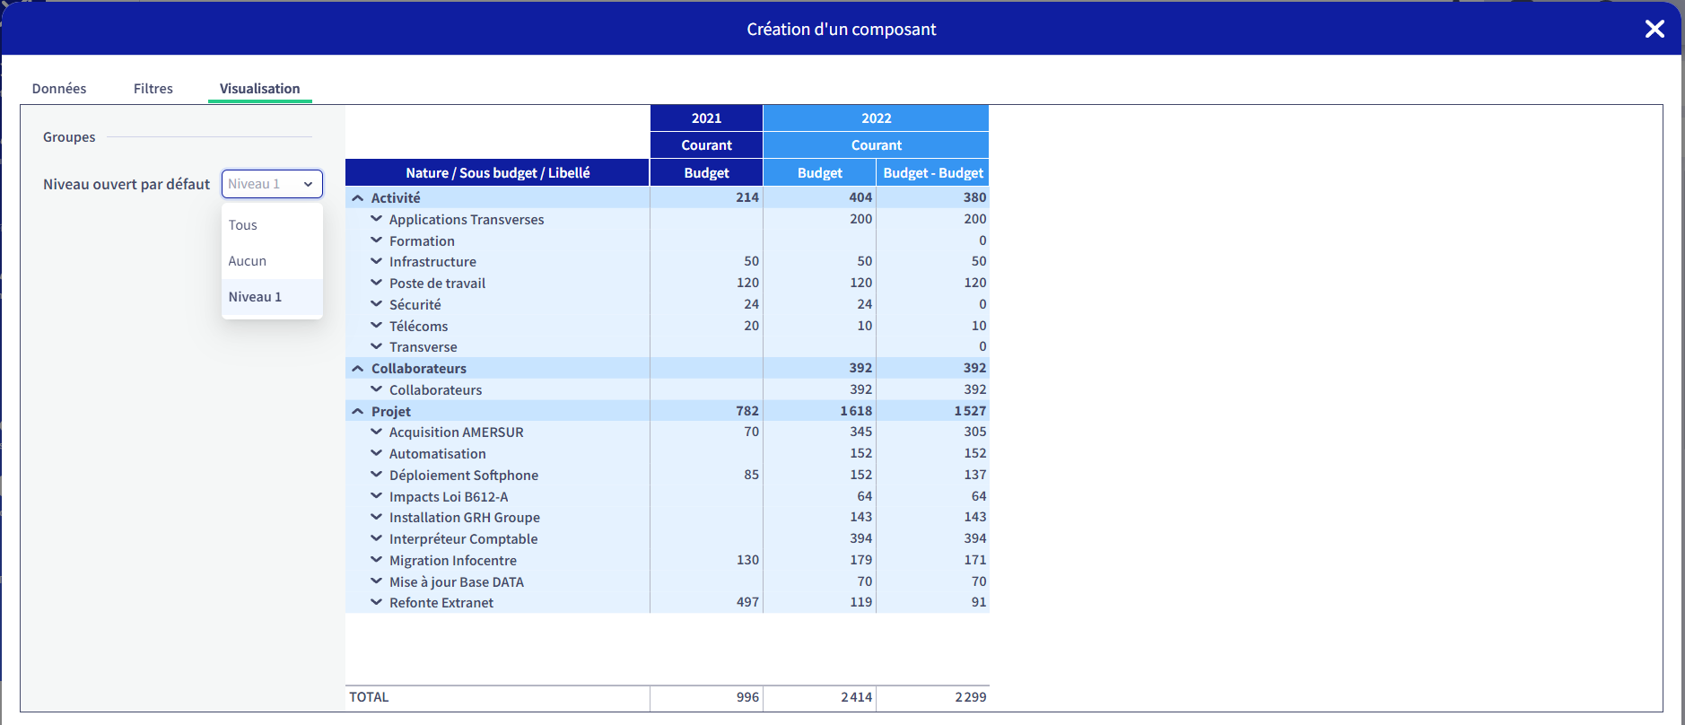Screen dimensions: 1685x725
Task: Expand the Interpréteur Comptable chevron
Action: click(377, 538)
